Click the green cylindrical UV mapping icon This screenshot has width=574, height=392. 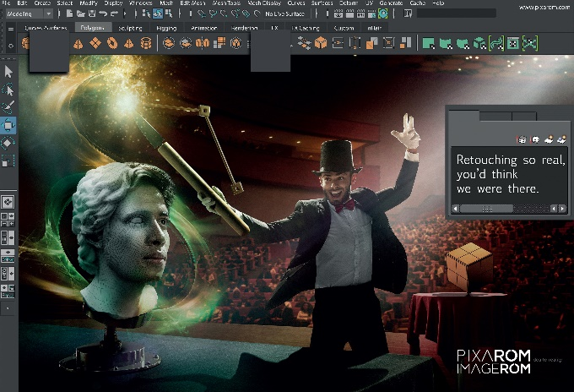(446, 43)
